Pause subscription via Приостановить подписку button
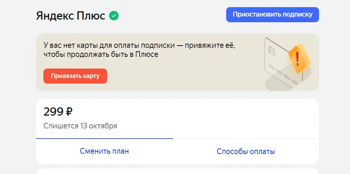The width and height of the screenshot is (350, 174). click(x=273, y=15)
